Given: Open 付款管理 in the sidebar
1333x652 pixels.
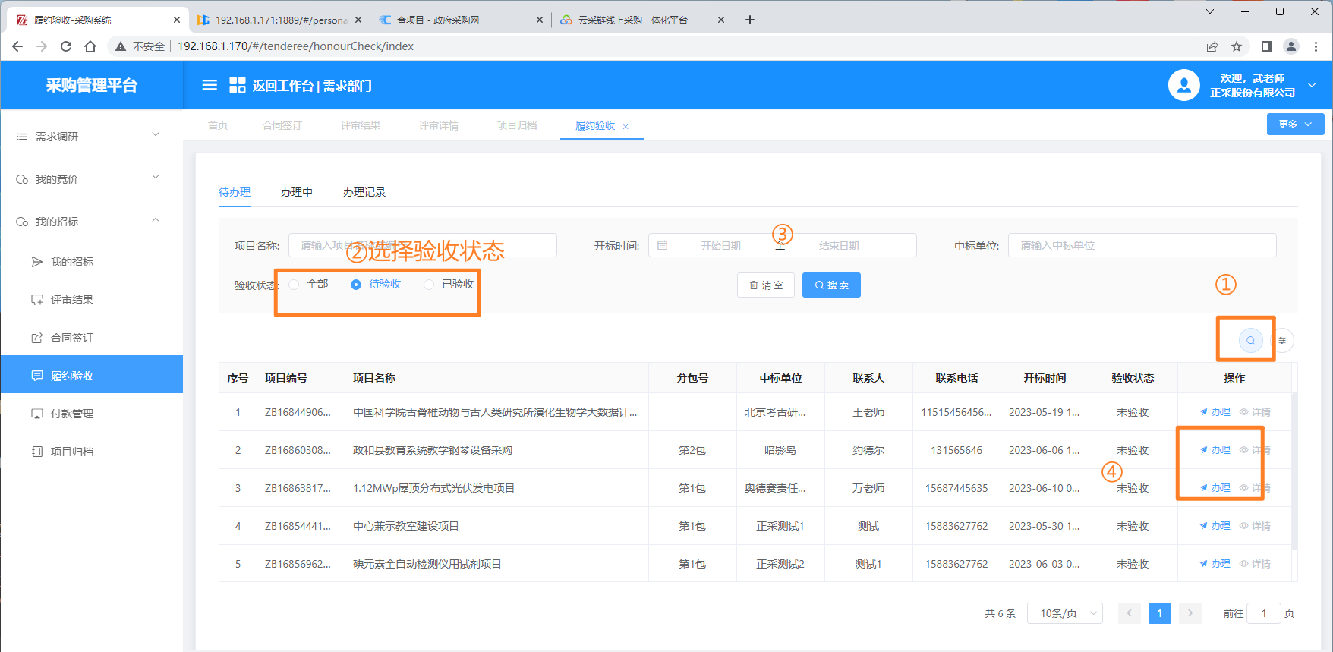Looking at the screenshot, I should pos(72,414).
